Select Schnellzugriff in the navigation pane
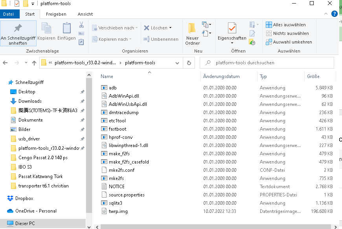Screen dimensions: 342x229 [26, 82]
